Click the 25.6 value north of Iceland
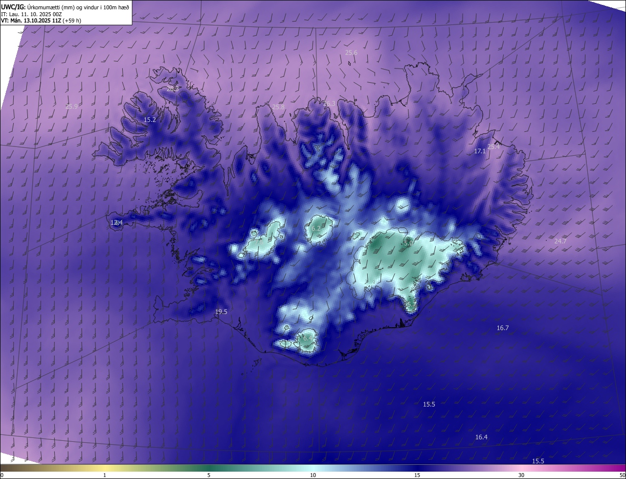Viewport: 626px width, 479px height. [351, 52]
